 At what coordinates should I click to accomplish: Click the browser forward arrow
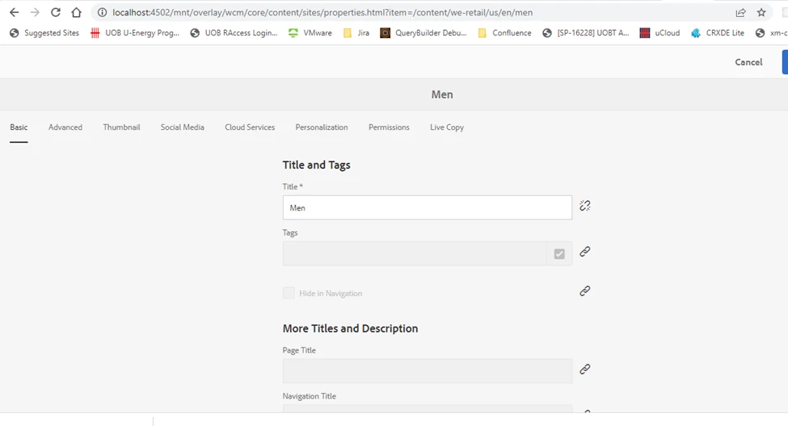35,13
